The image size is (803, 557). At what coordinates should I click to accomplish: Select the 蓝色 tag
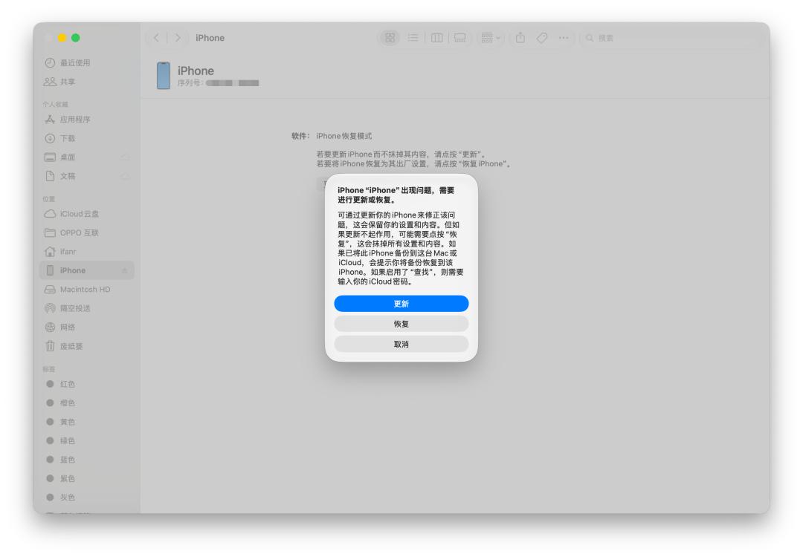(86, 460)
